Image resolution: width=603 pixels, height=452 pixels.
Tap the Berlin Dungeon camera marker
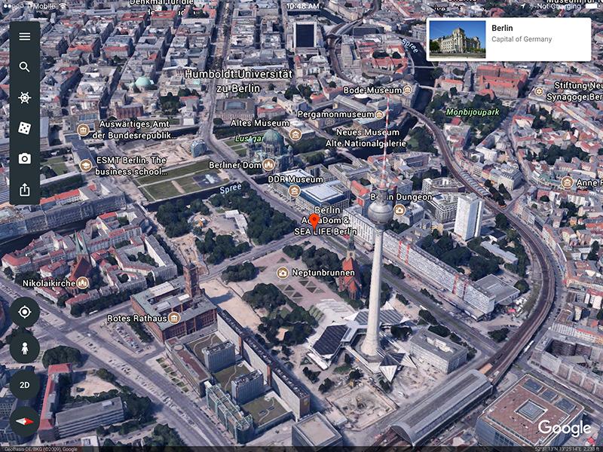pyautogui.click(x=399, y=210)
